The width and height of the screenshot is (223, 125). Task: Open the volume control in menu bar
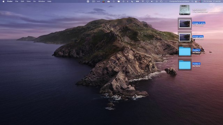152,1
